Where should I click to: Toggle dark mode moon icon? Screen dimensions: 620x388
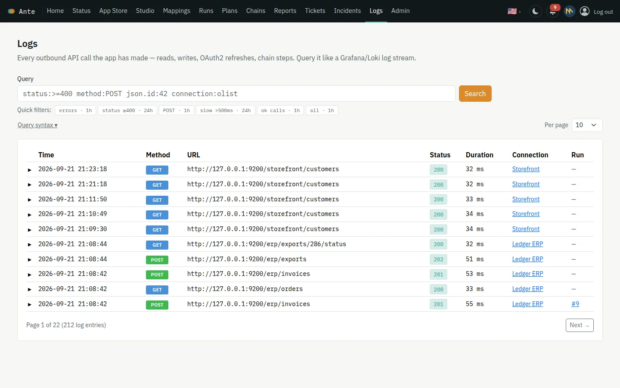(535, 11)
